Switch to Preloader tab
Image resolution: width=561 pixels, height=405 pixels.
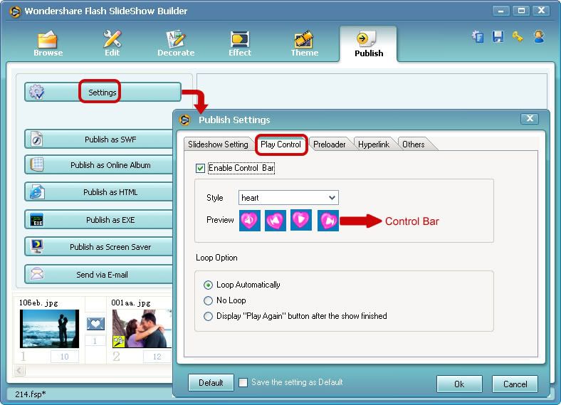(x=330, y=144)
